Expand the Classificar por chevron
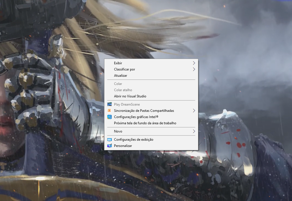 194,69
